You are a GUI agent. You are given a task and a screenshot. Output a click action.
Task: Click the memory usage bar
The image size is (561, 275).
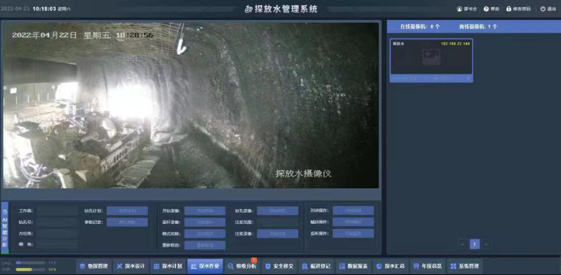point(30,269)
